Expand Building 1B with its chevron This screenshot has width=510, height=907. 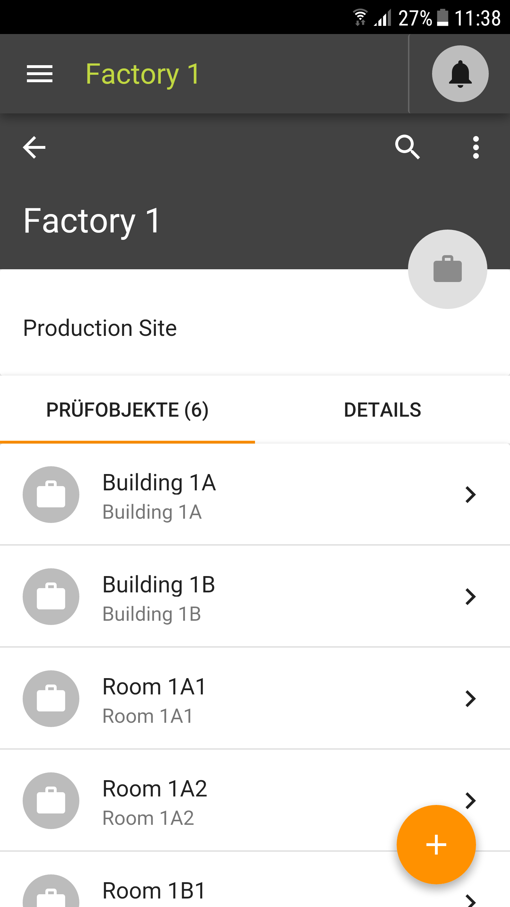470,597
